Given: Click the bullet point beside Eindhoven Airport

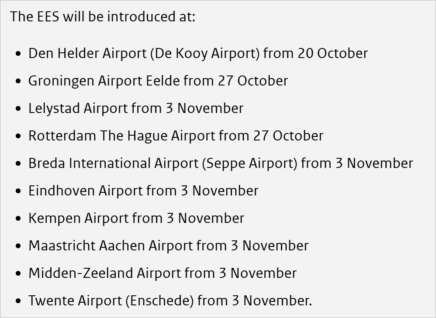Looking at the screenshot, I should point(18,191).
